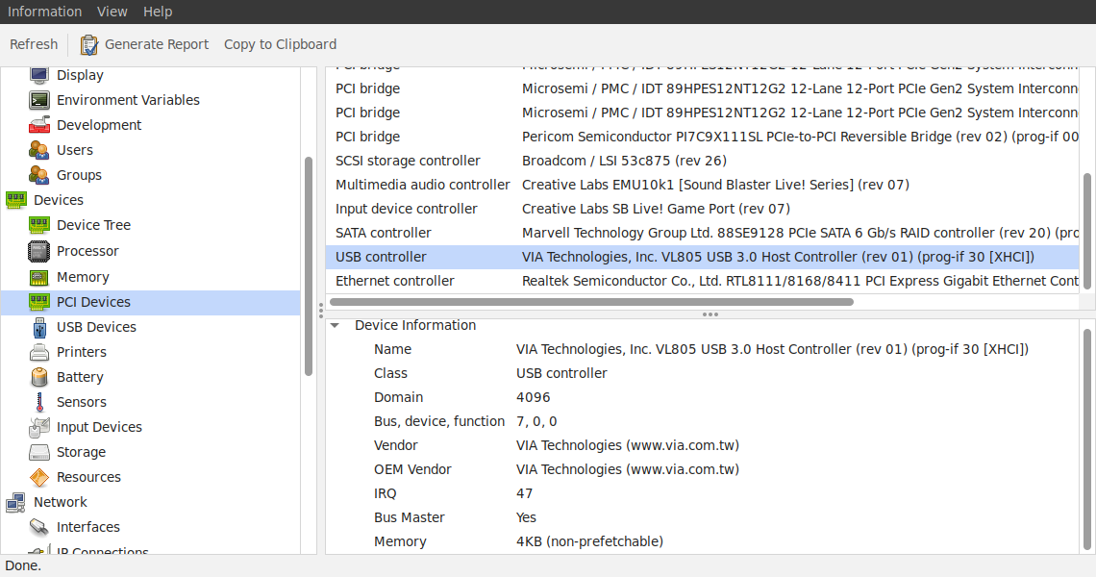Image resolution: width=1096 pixels, height=577 pixels.
Task: Open the Help menu
Action: pyautogui.click(x=158, y=12)
